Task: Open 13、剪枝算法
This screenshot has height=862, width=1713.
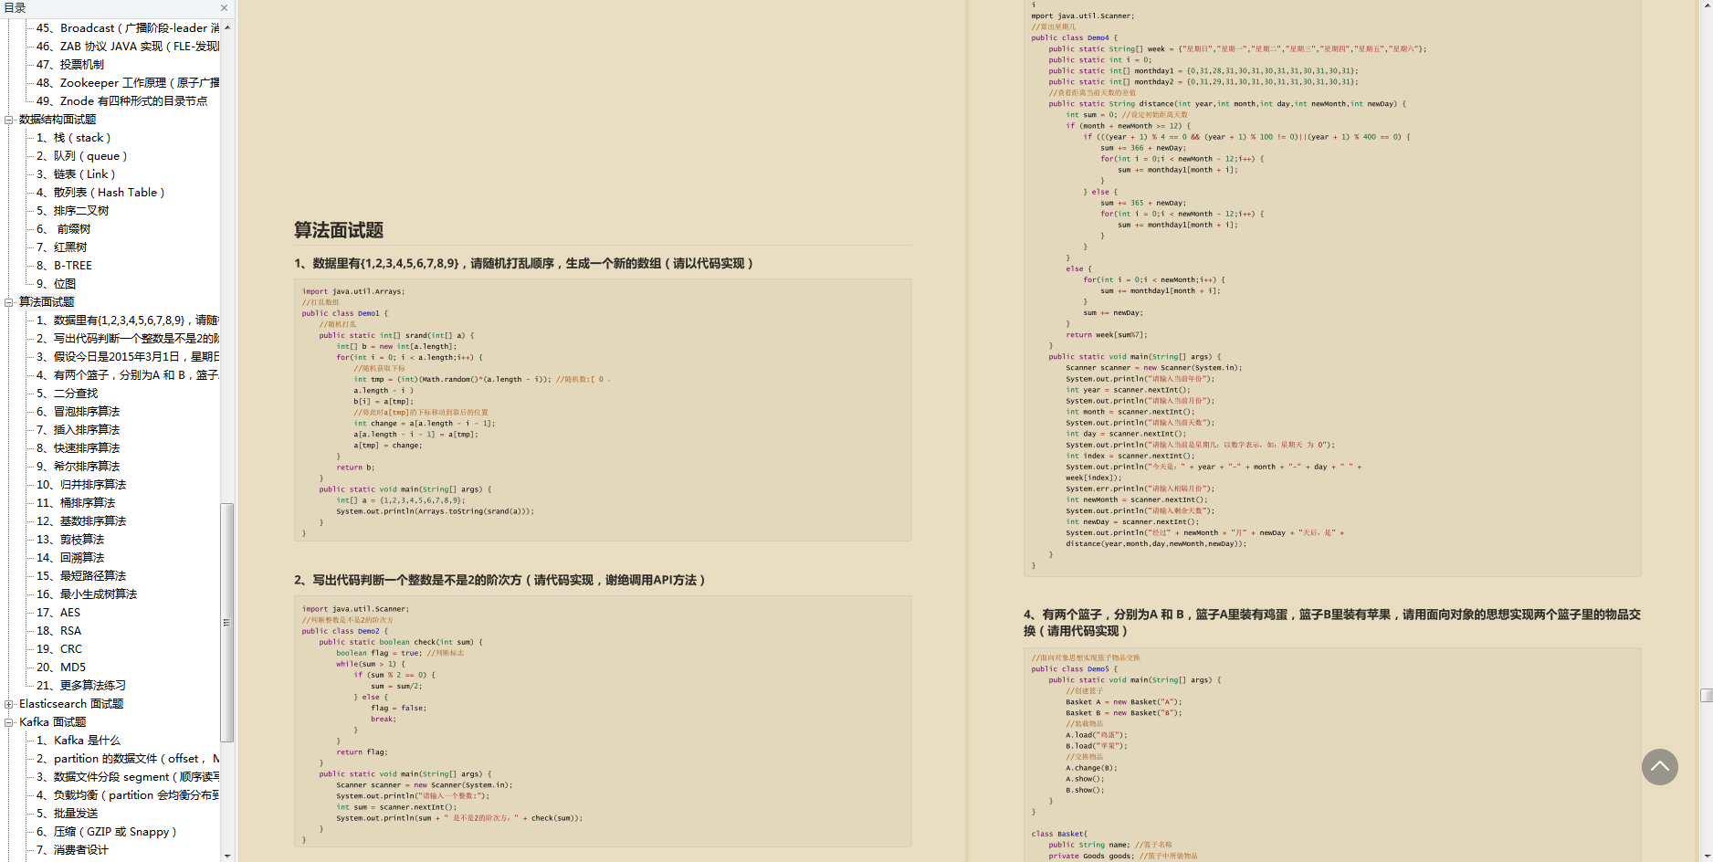Action: pyautogui.click(x=70, y=540)
